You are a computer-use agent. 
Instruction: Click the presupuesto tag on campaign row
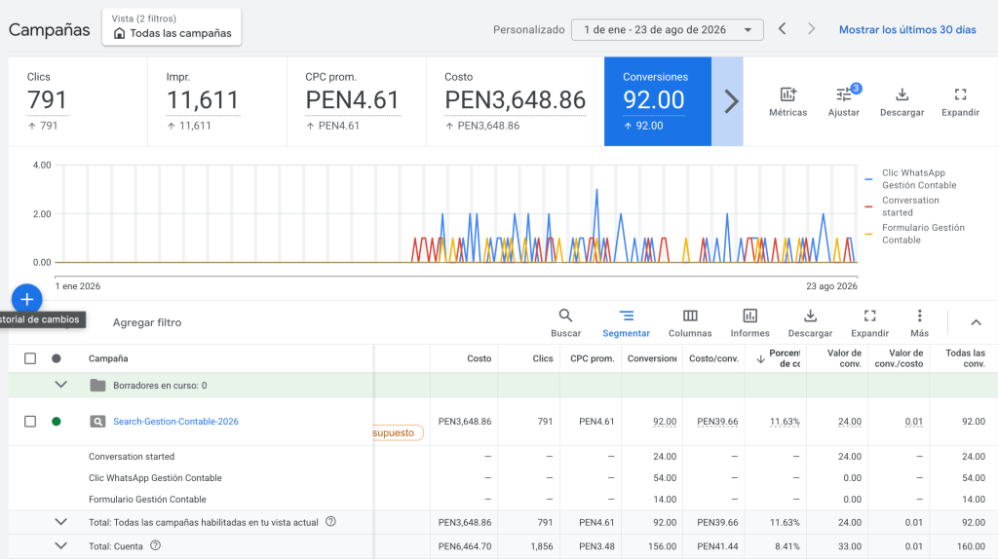coord(398,433)
